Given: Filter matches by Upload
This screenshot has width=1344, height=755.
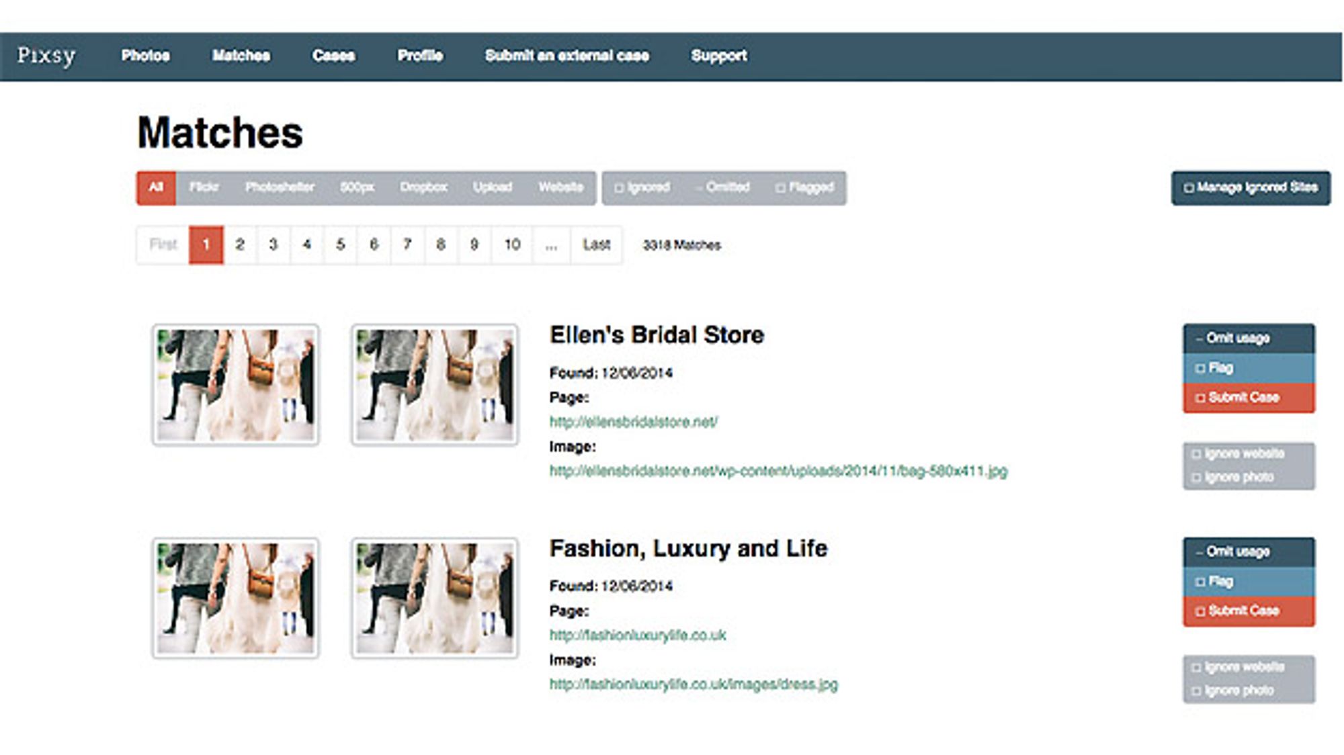Looking at the screenshot, I should [x=493, y=187].
